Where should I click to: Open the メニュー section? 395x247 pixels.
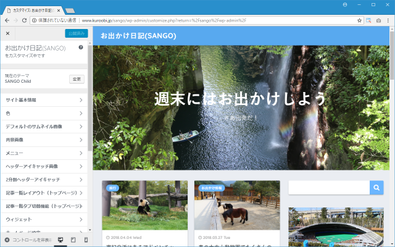point(44,153)
